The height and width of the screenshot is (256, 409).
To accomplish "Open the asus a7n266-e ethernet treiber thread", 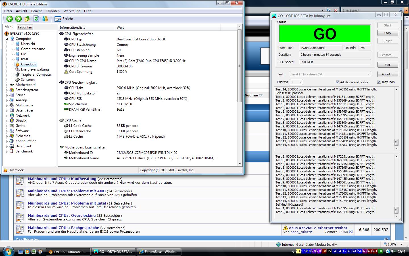I will click(x=318, y=228).
